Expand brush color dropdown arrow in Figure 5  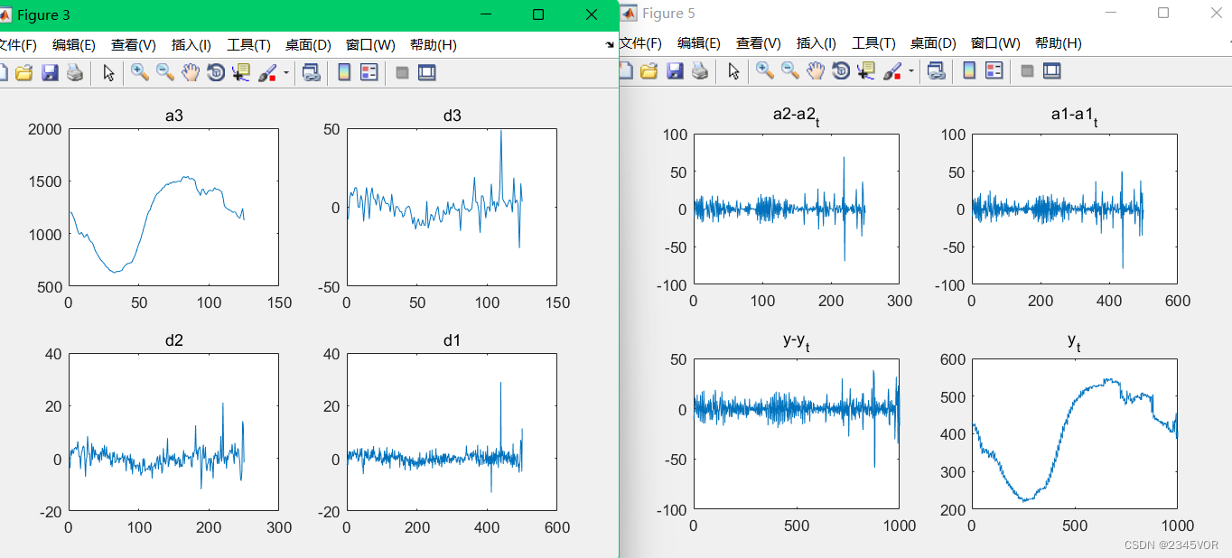911,71
